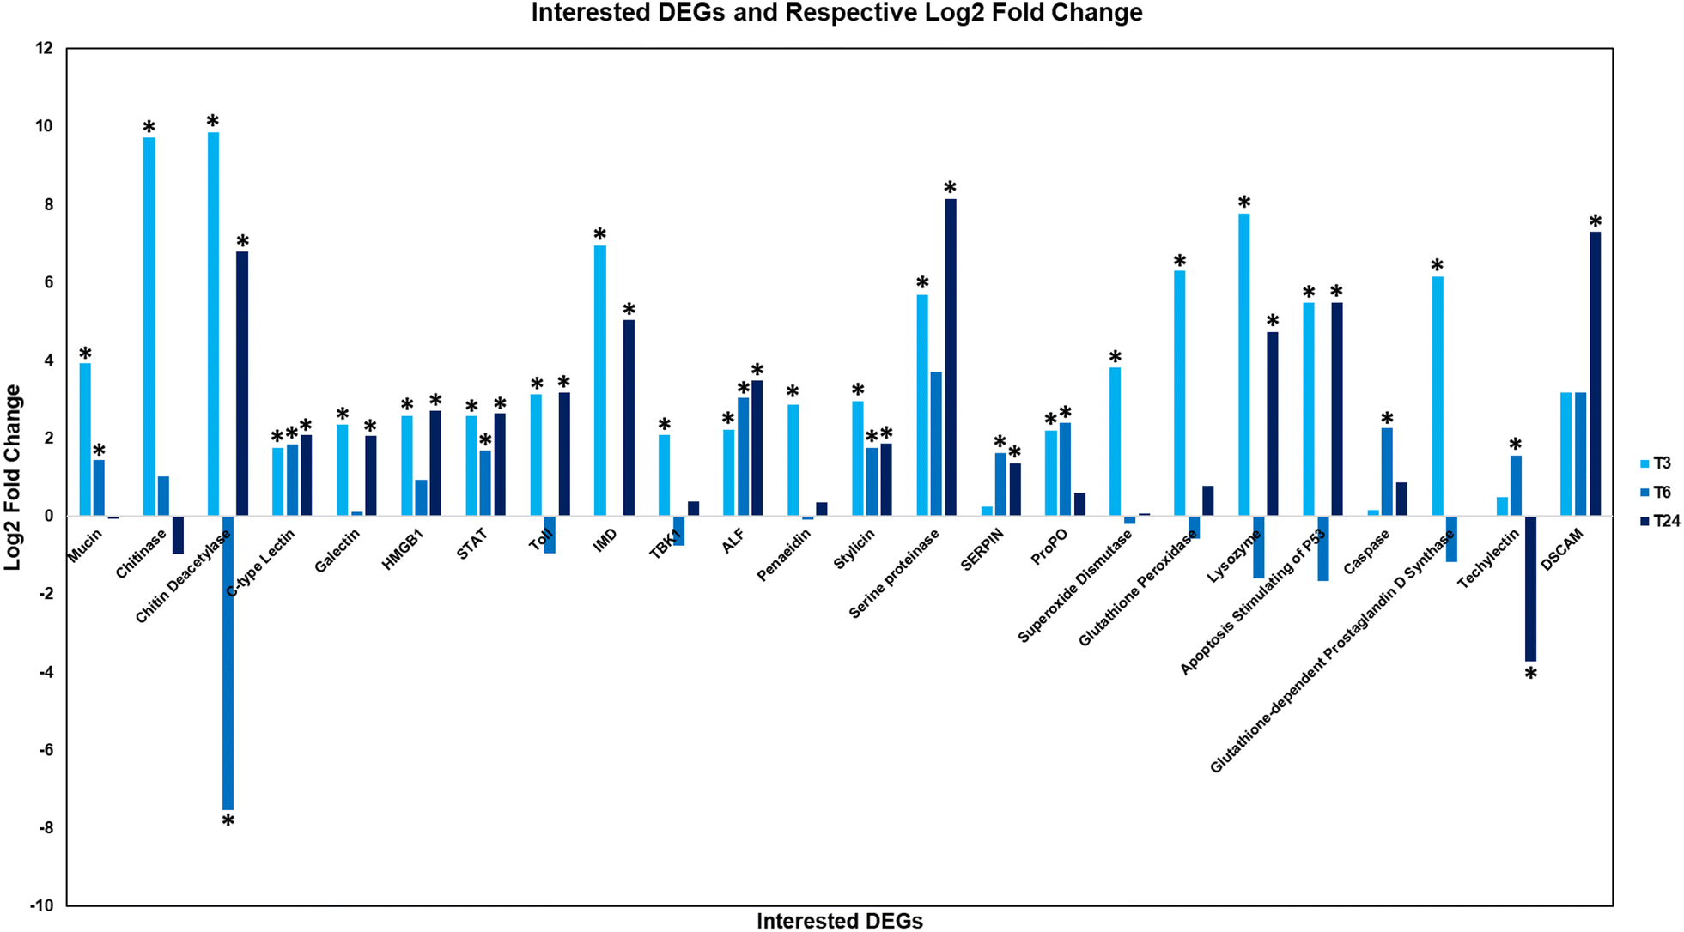Click the 'Techylectin' axis label
This screenshot has height=932, width=1684.
tap(1488, 559)
